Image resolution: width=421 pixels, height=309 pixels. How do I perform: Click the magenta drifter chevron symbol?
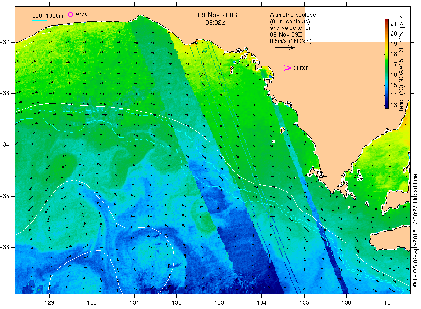[288, 68]
